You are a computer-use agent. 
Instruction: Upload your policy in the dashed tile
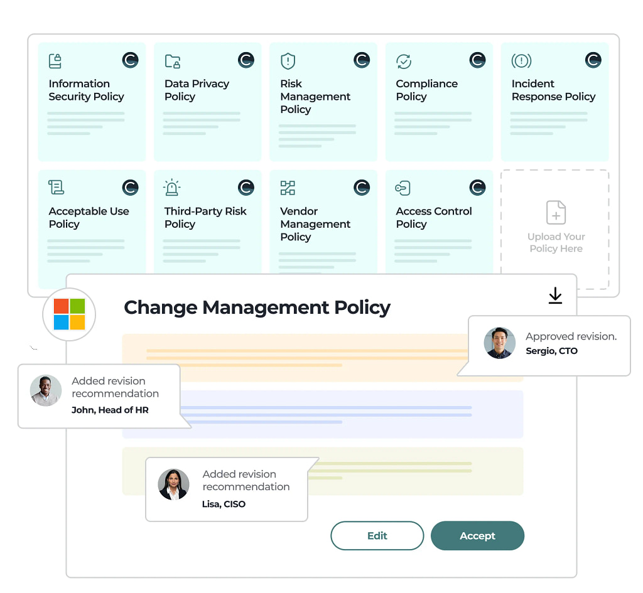[555, 228]
